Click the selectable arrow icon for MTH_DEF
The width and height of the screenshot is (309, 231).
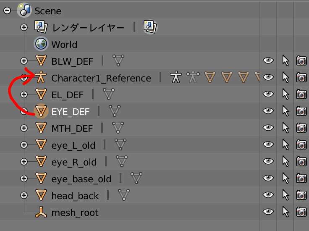tap(285, 128)
